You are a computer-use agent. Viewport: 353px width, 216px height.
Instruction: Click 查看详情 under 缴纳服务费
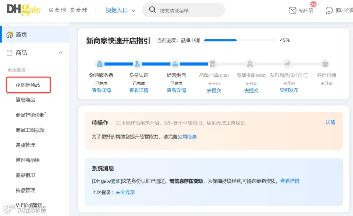(x=101, y=90)
